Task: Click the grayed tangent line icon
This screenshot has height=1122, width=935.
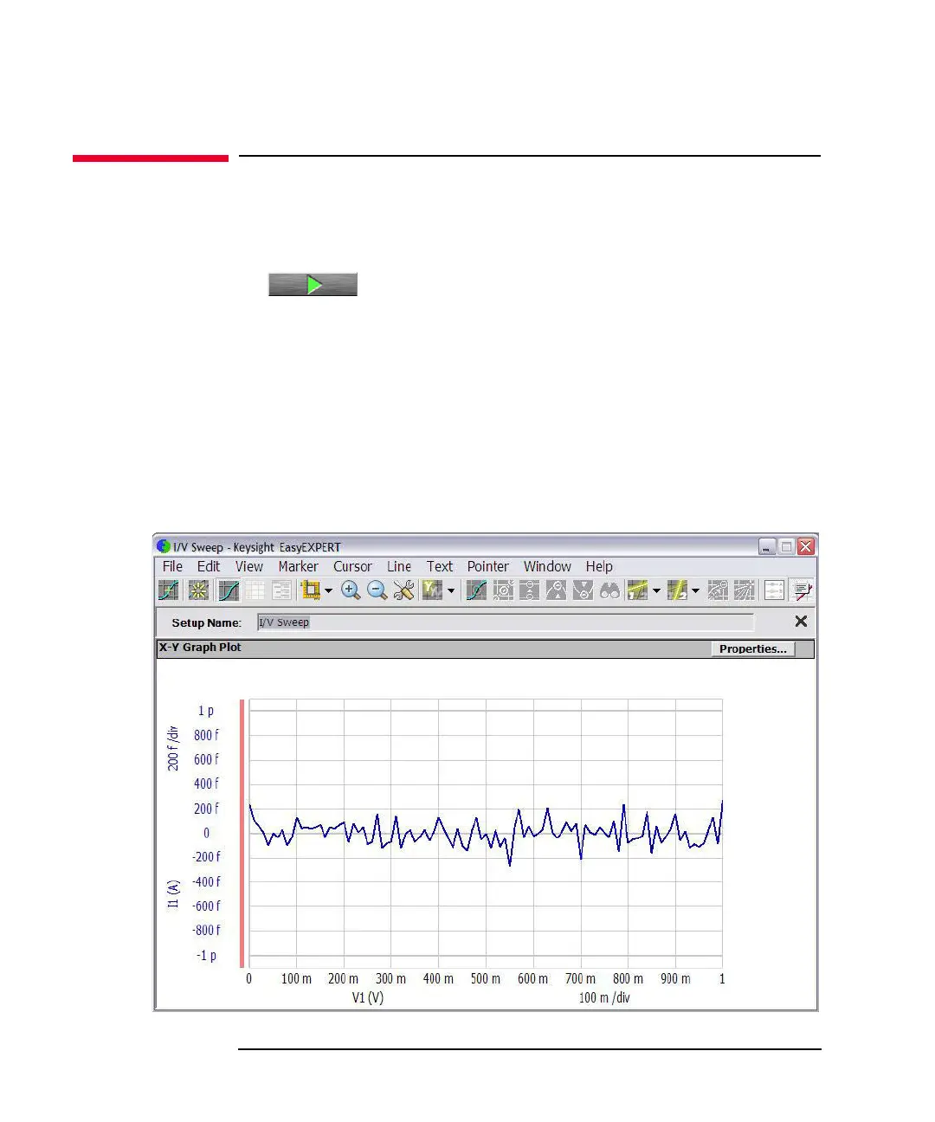Action: [x=745, y=590]
